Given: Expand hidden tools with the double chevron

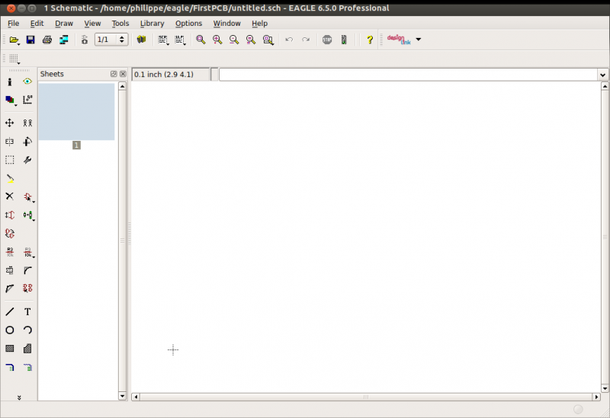Looking at the screenshot, I should (19, 397).
